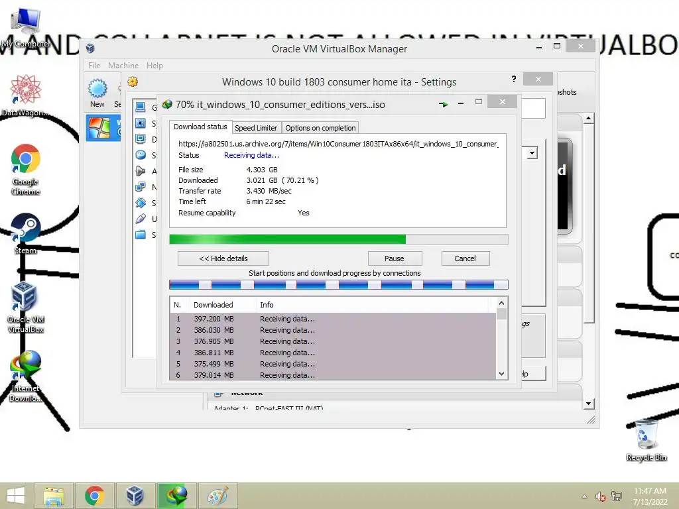Pause the download
The height and width of the screenshot is (509, 679).
tap(395, 258)
